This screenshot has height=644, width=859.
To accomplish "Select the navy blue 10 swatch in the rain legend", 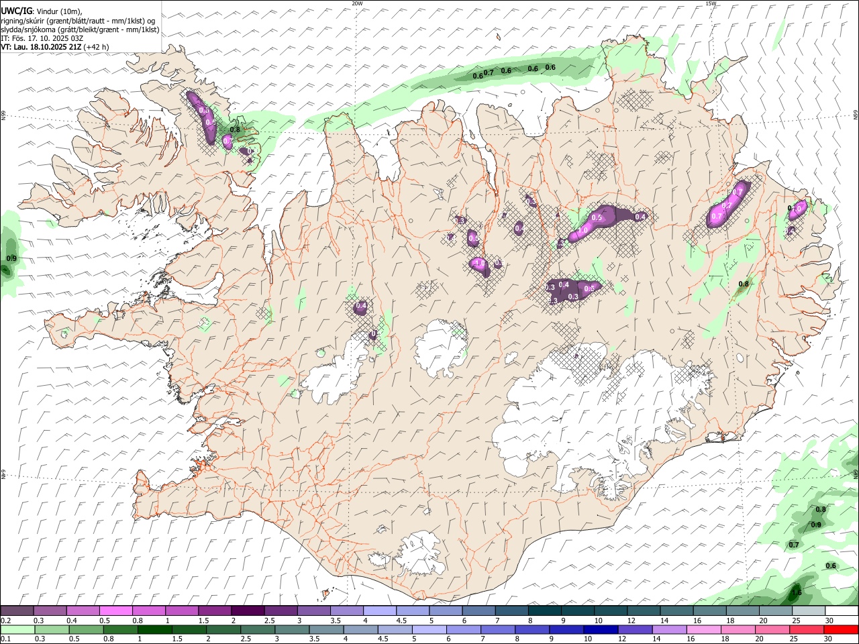I will click(x=600, y=630).
